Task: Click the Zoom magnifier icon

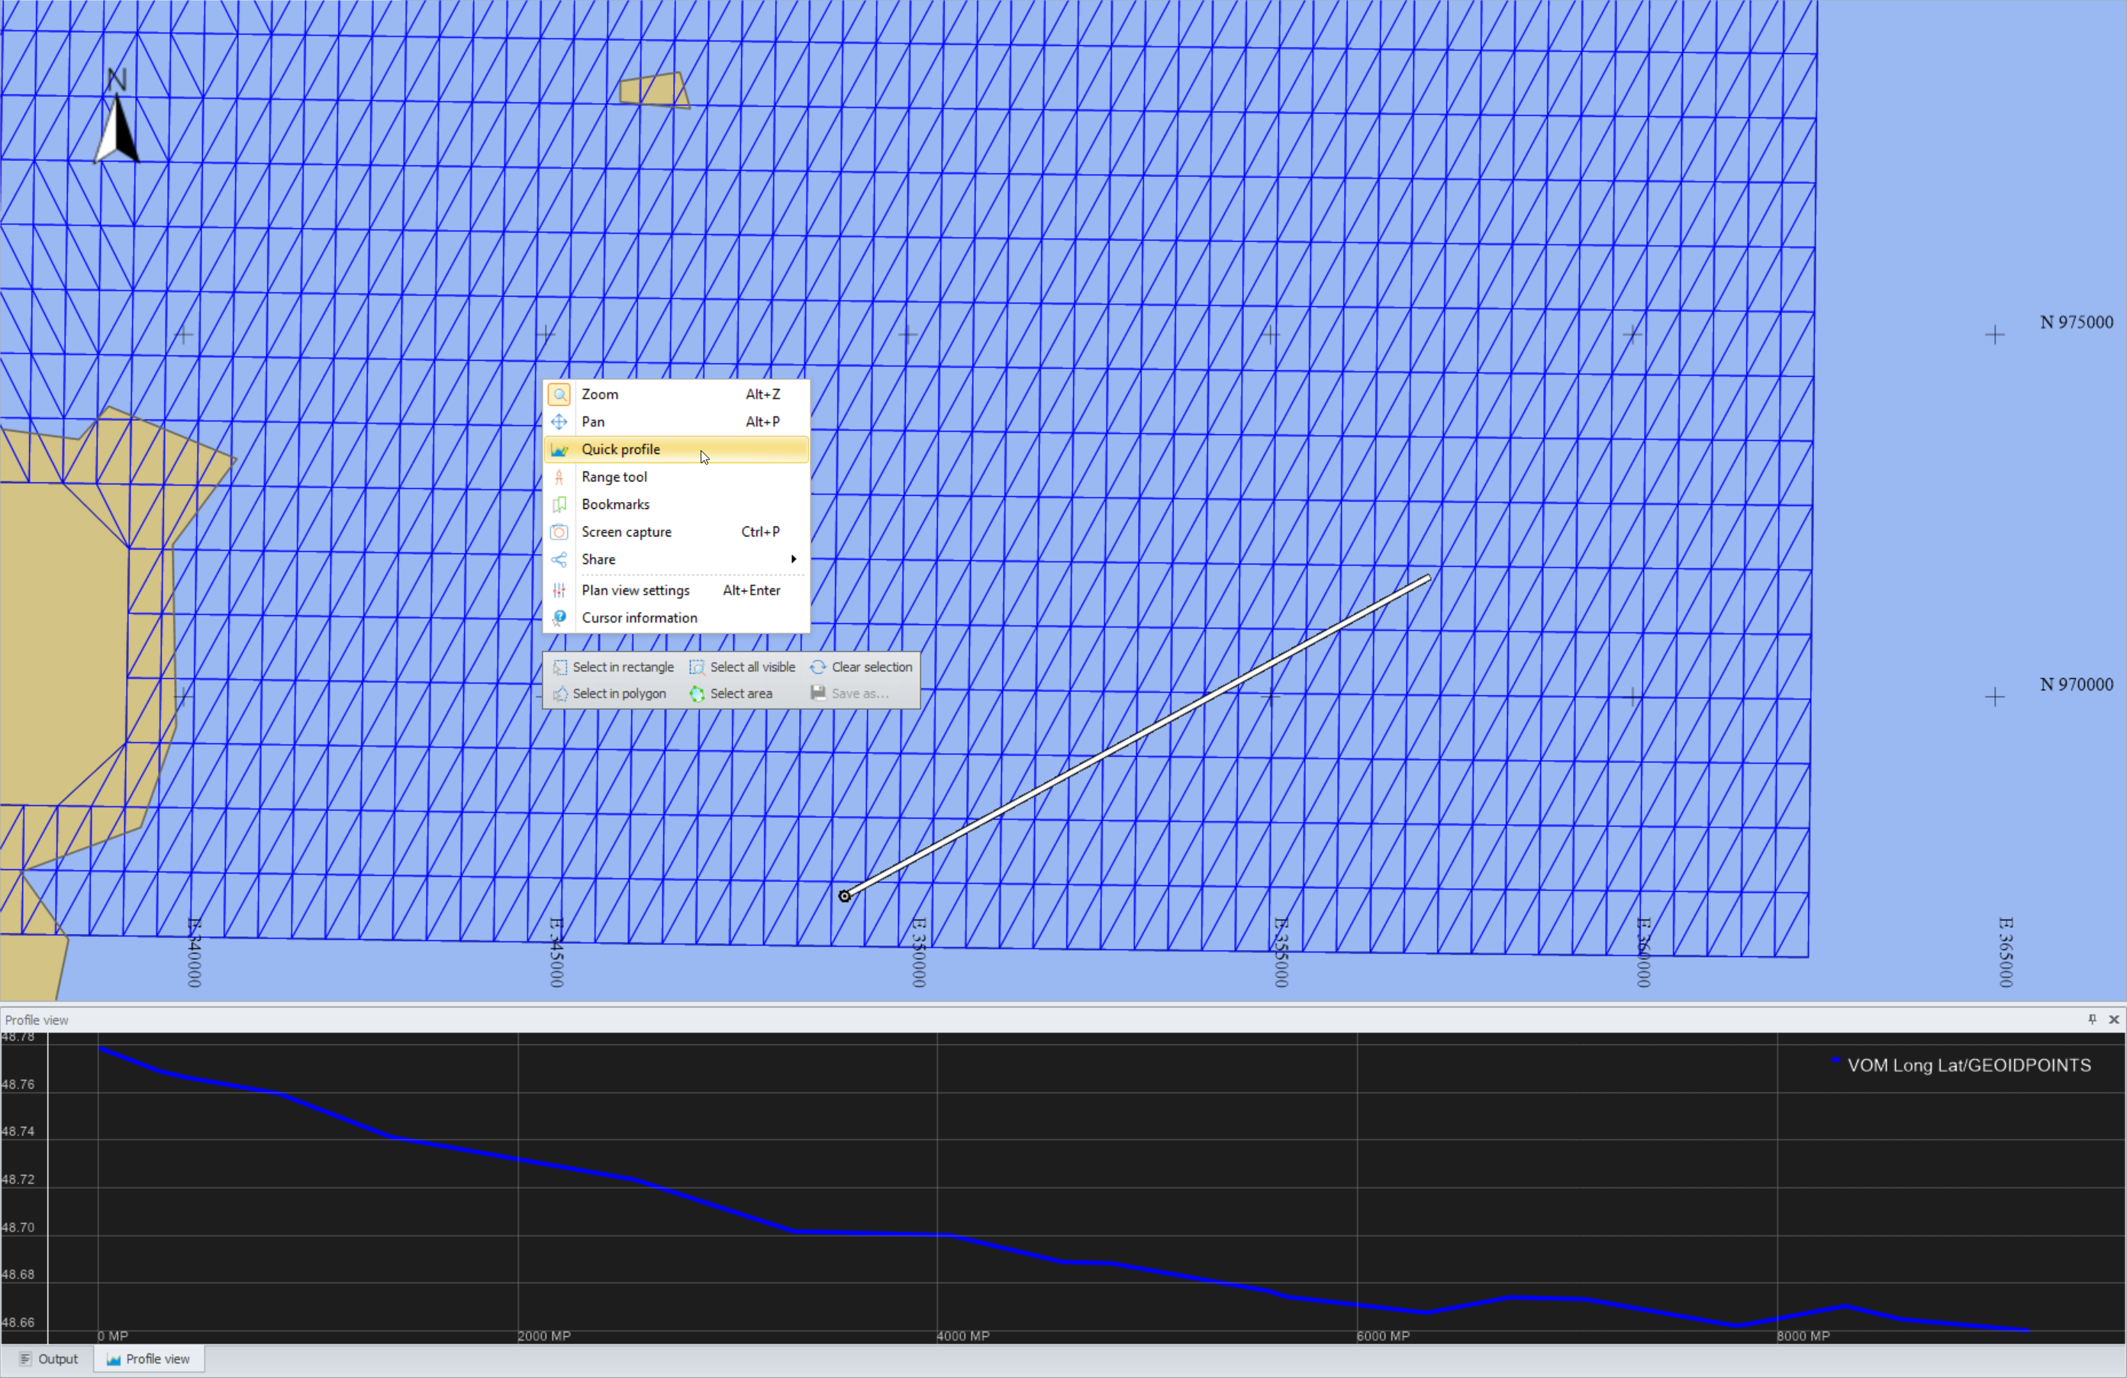Action: (x=559, y=394)
